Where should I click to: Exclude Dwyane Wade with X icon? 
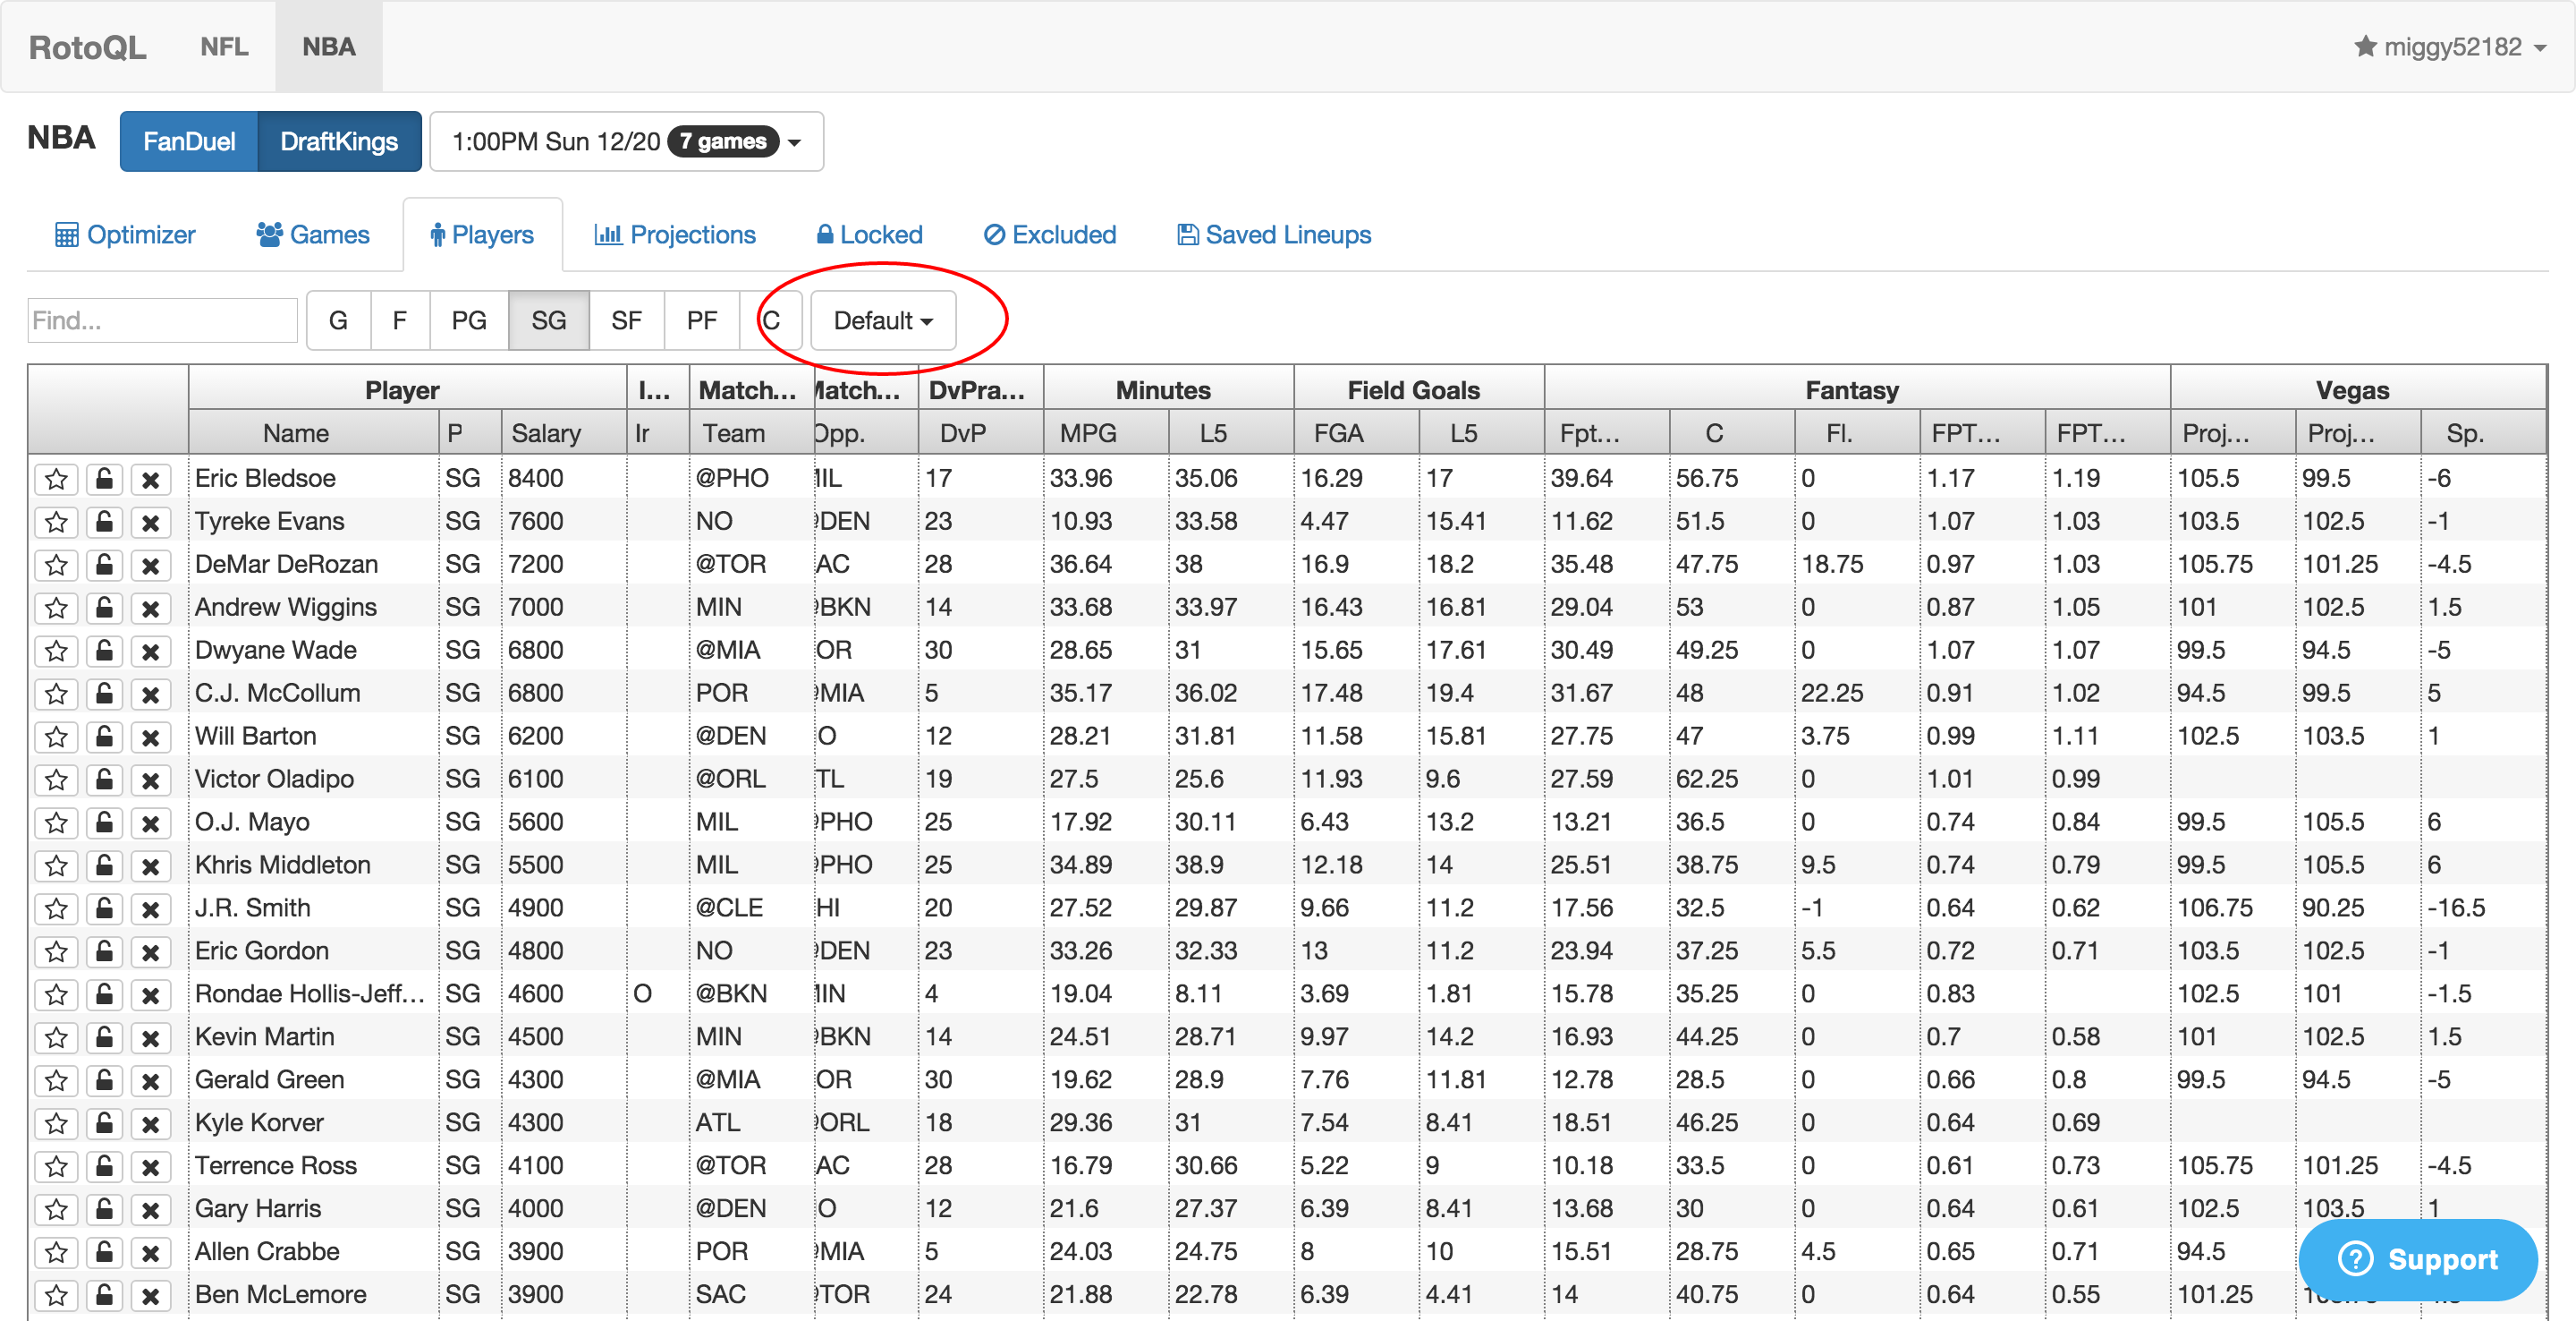pyautogui.click(x=150, y=651)
